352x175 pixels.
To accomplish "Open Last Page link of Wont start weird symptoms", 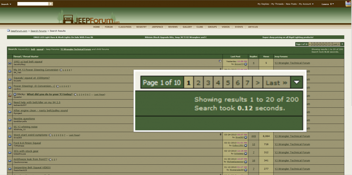I will click(x=74, y=135).
